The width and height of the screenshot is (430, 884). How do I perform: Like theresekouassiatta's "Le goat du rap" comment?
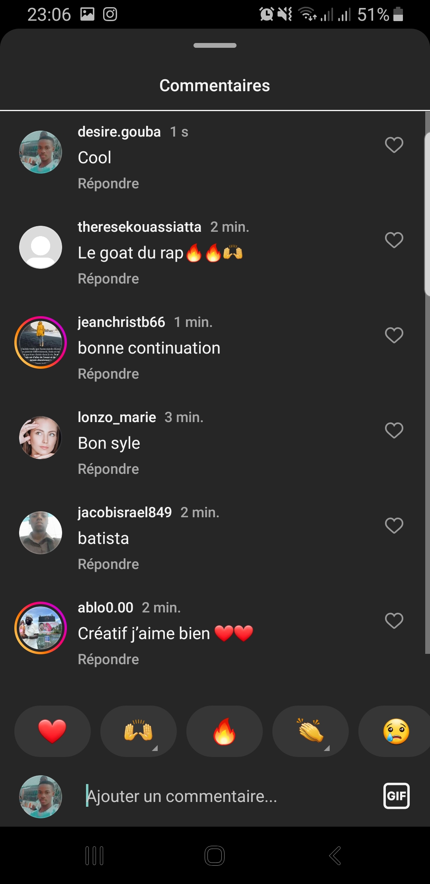(394, 240)
